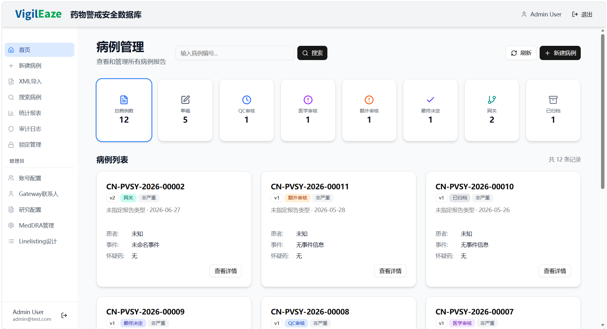
Task: Click the page vertical scrollbar thumb
Action: point(603,111)
